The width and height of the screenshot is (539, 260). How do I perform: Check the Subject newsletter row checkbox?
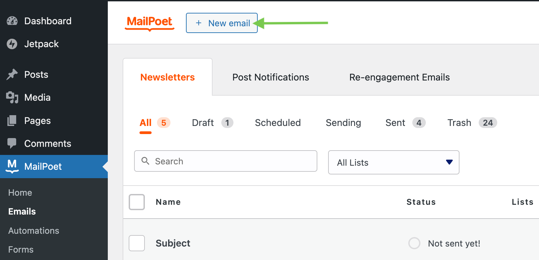[x=137, y=243]
